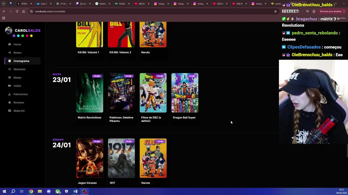
Task: Click the Chrome taskbar icon
Action: (31, 191)
